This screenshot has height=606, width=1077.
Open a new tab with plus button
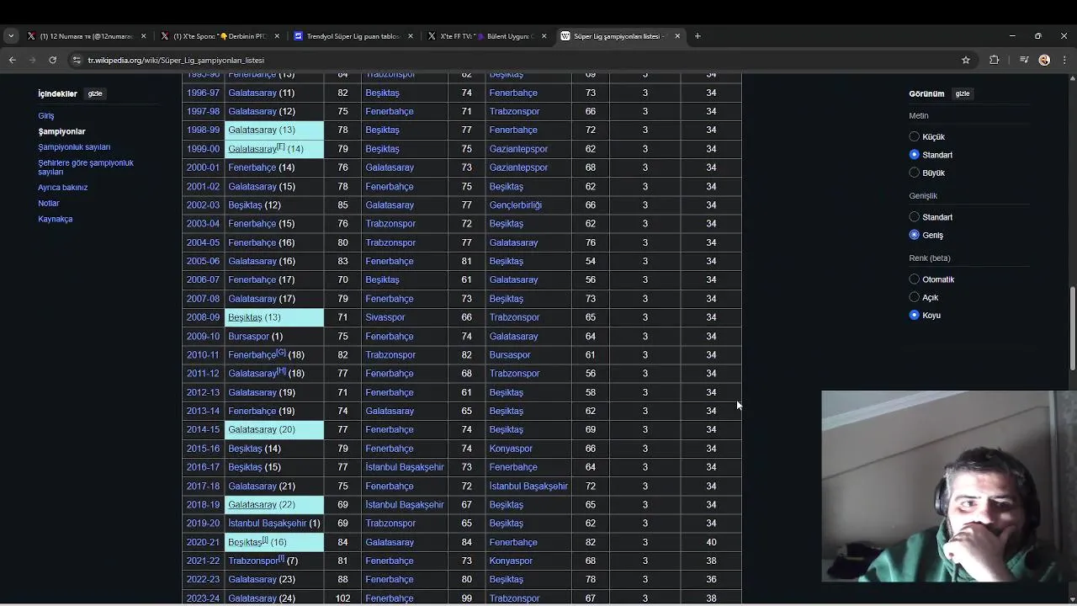(x=698, y=36)
